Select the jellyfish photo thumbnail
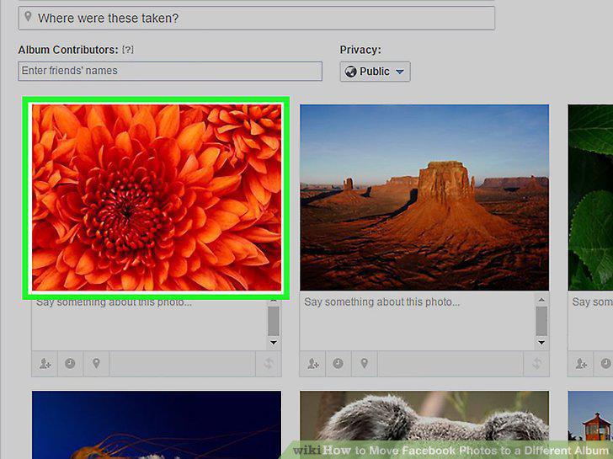 point(157,425)
